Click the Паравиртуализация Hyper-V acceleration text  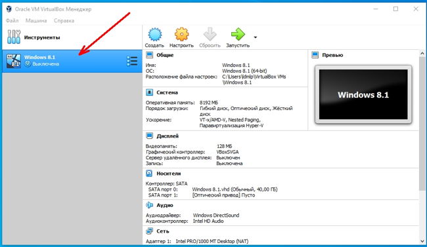(x=231, y=126)
